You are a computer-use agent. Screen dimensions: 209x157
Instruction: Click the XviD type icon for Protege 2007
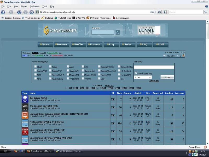(x=25, y=123)
